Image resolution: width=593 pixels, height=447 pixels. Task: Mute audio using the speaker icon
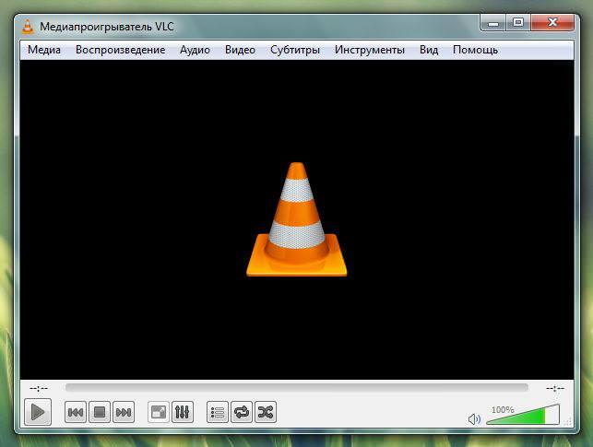click(x=474, y=419)
